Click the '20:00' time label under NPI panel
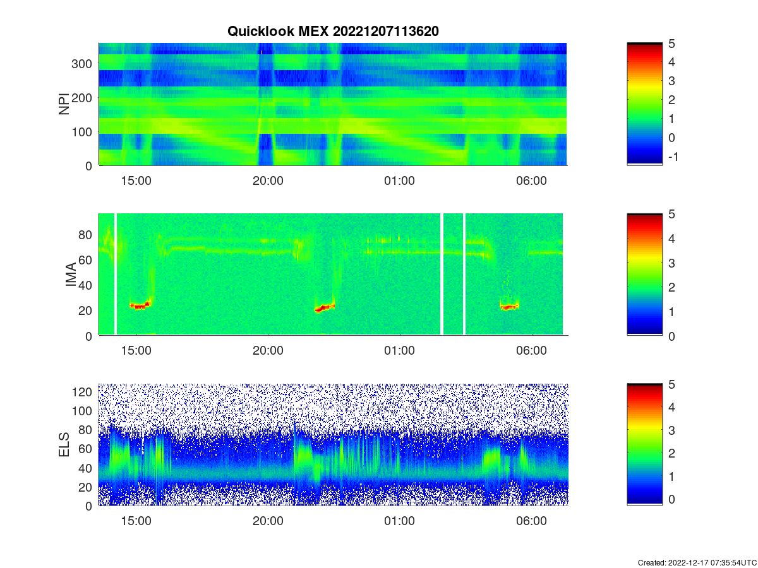Screen dimensions: 758x568 [x=268, y=180]
